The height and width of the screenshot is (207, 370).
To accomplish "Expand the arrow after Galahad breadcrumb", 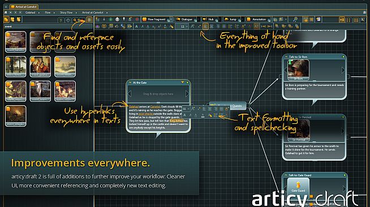I will point(39,12).
